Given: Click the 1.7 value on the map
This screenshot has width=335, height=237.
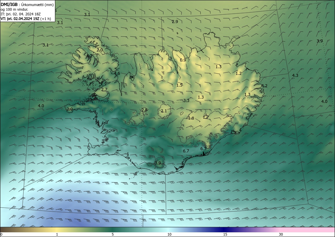Looking at the screenshot, I should (206, 117).
